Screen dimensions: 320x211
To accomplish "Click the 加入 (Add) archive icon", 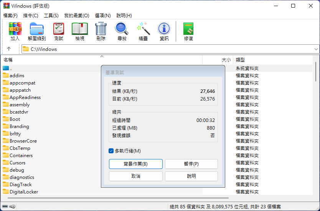I will pos(15,29).
